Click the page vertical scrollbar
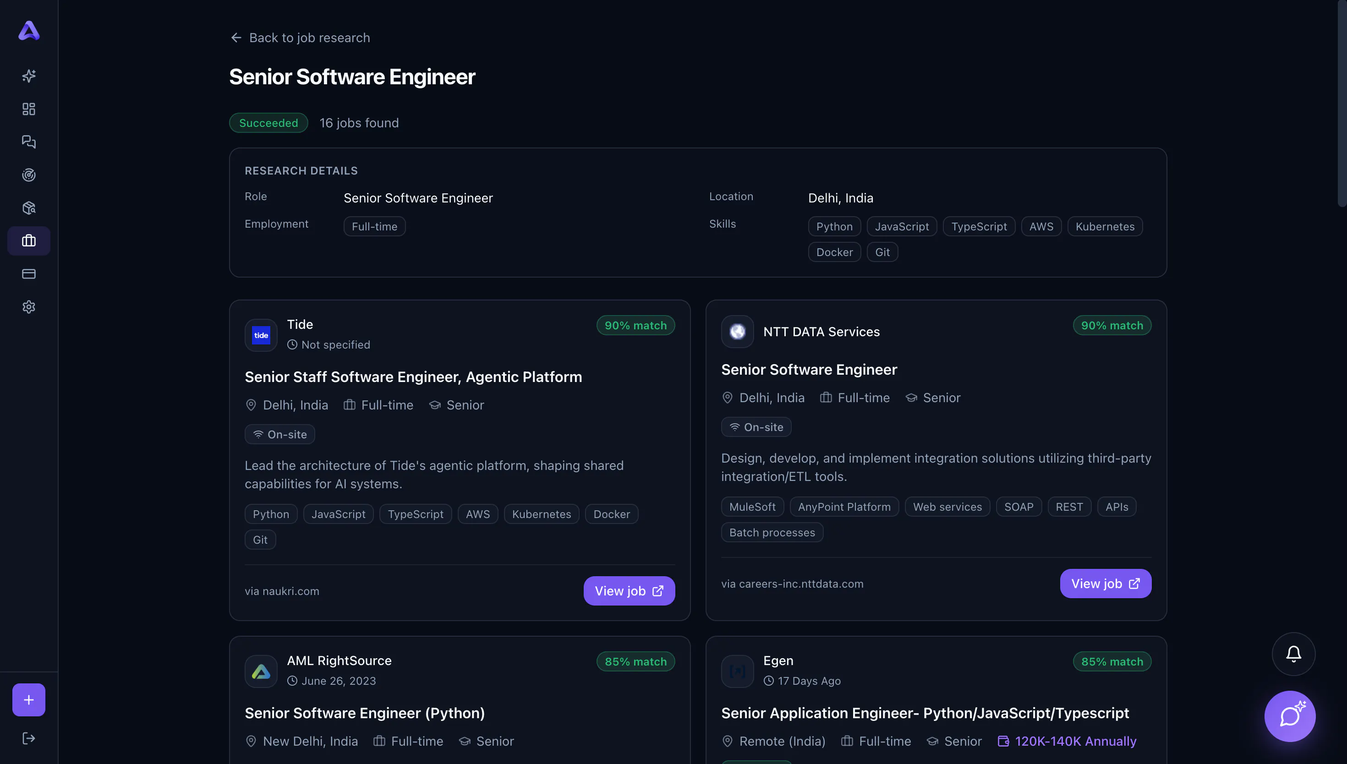Image resolution: width=1347 pixels, height=764 pixels. click(x=1342, y=104)
